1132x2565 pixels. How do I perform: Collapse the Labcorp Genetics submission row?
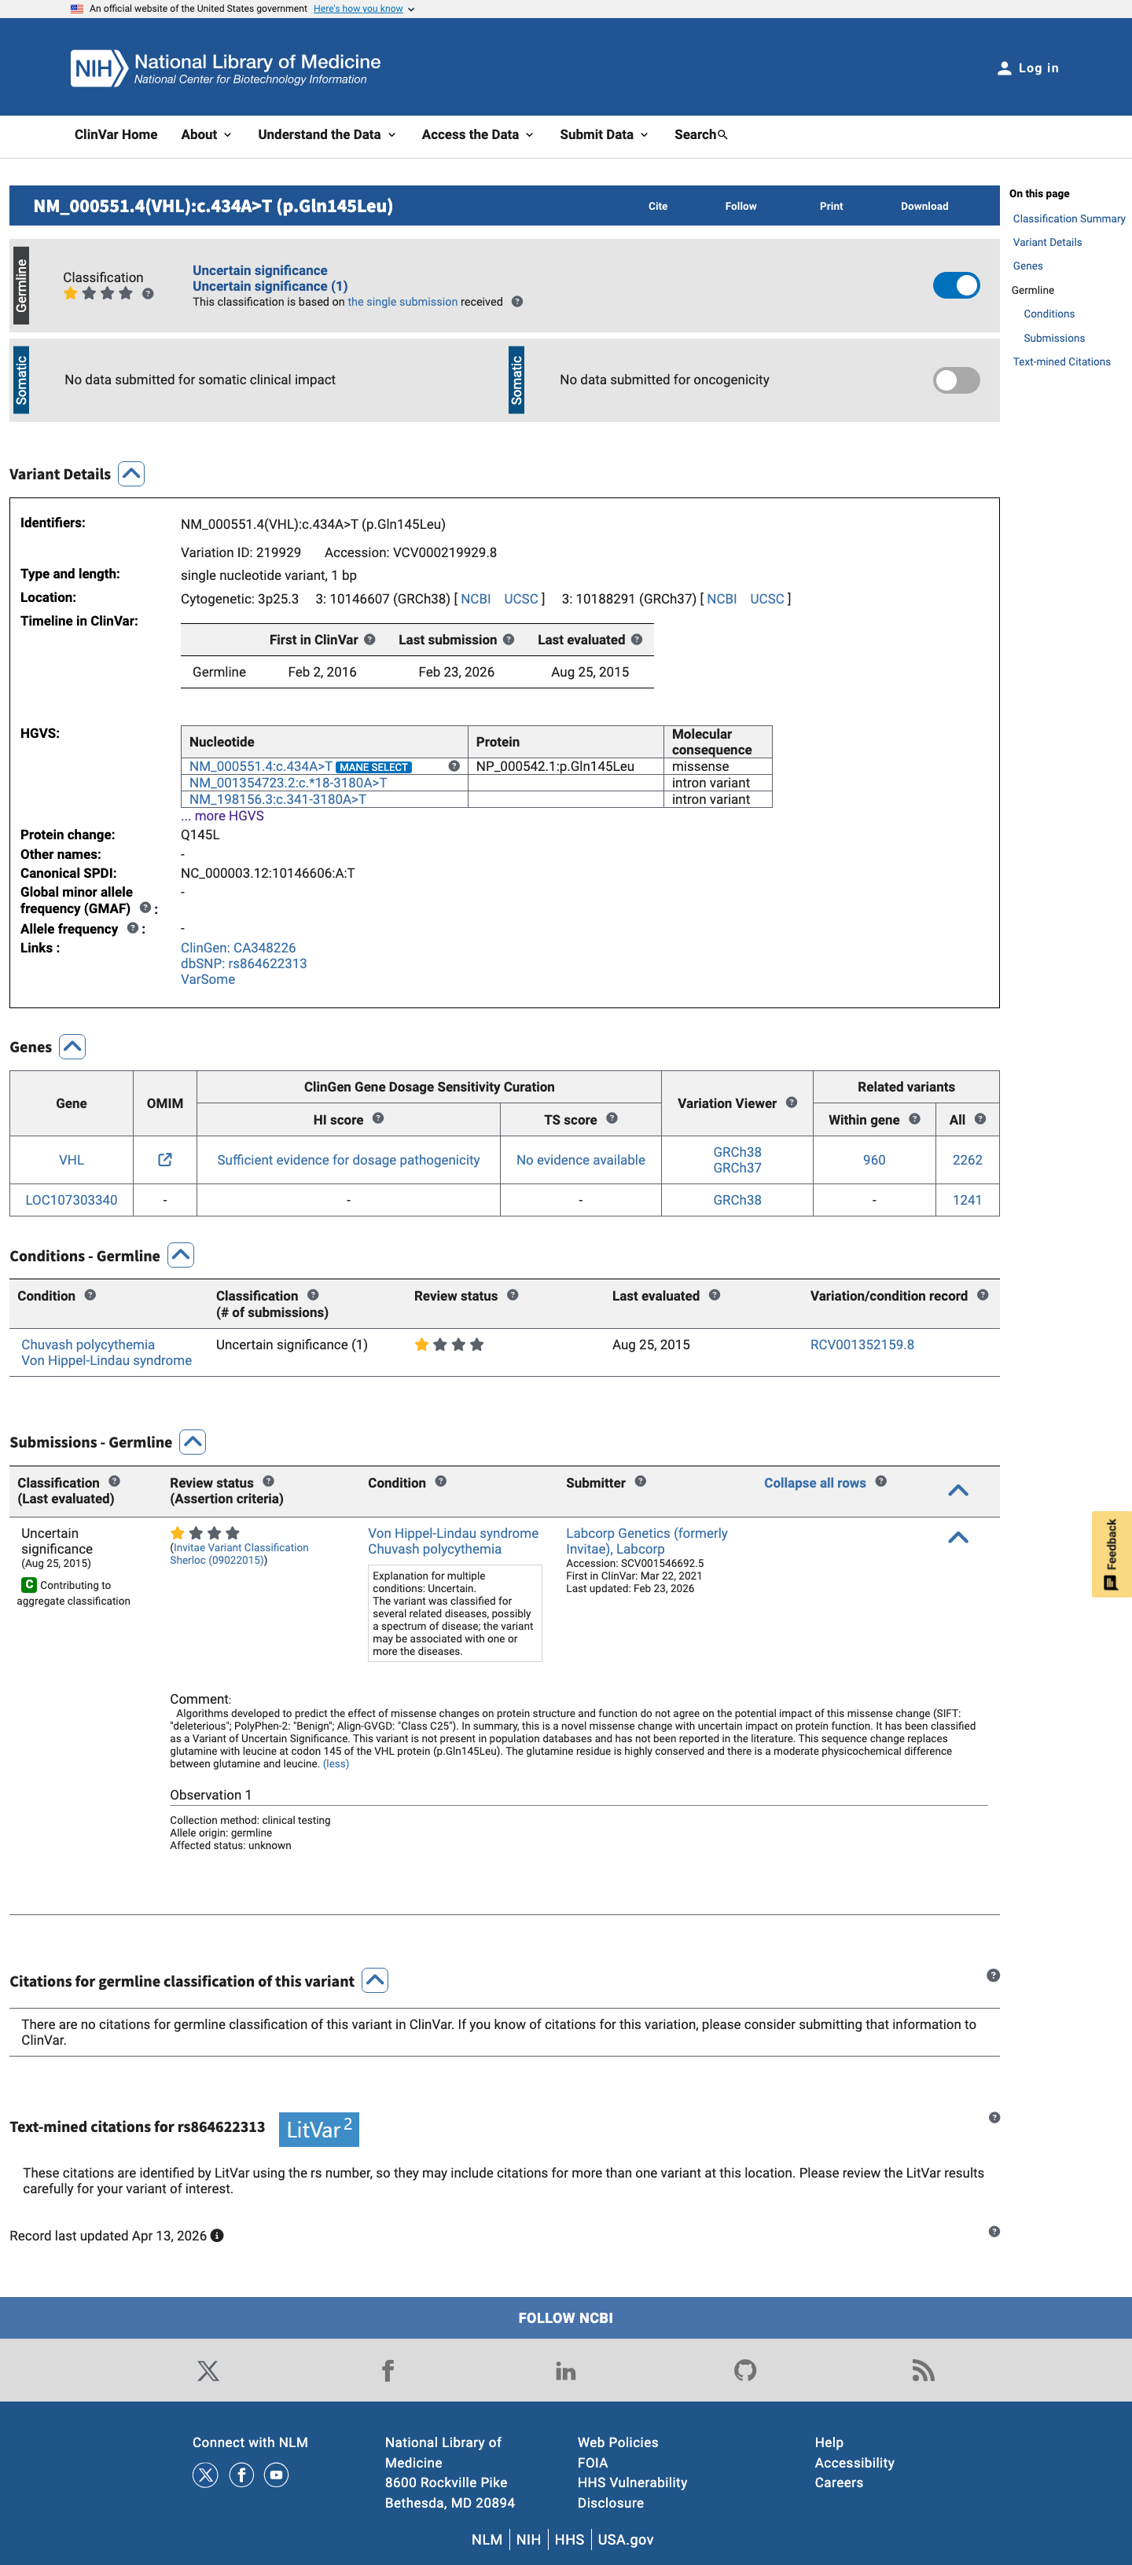(x=957, y=1537)
